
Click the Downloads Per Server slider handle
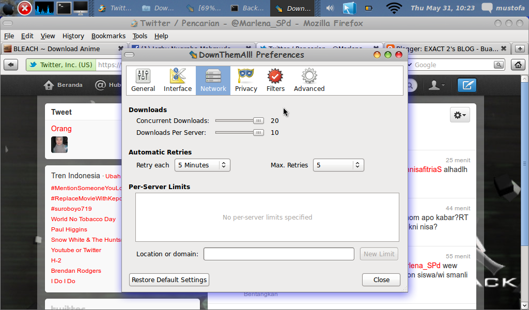click(258, 133)
